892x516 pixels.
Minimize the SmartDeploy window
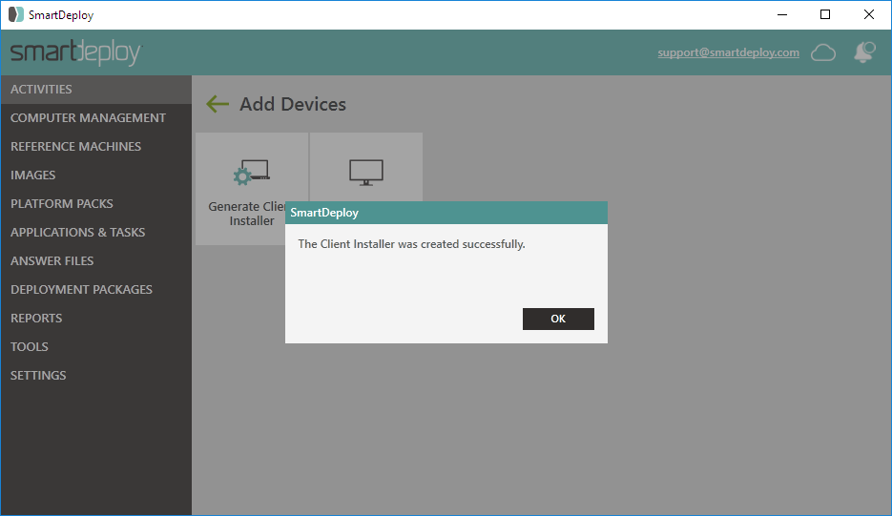782,15
